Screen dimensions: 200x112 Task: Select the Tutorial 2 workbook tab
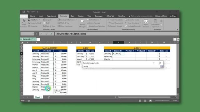[28, 39]
